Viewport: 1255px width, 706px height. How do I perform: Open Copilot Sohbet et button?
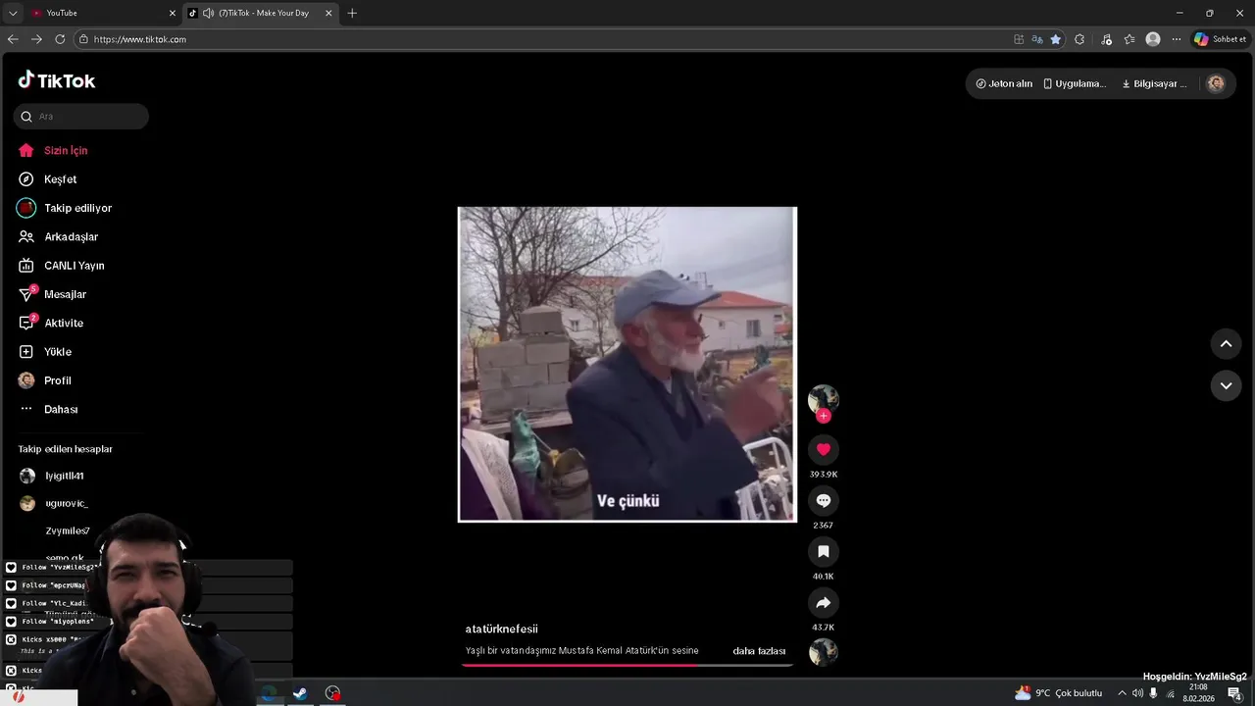(x=1221, y=39)
